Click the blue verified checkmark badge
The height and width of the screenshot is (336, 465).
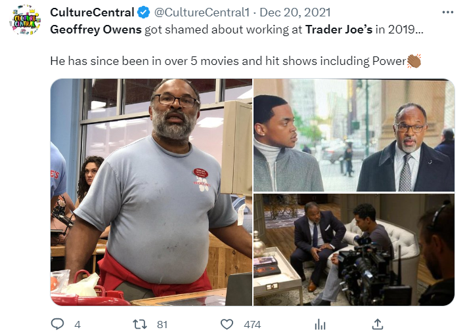coord(144,12)
